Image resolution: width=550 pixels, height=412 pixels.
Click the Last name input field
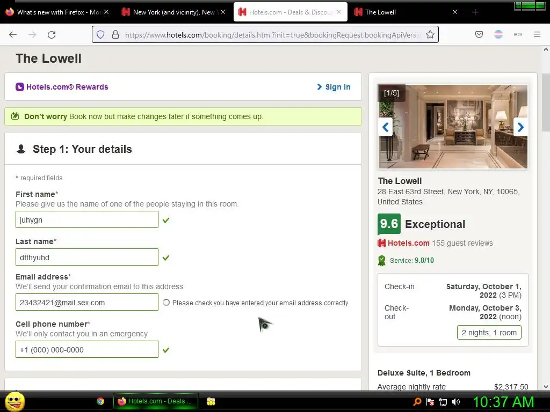click(87, 257)
